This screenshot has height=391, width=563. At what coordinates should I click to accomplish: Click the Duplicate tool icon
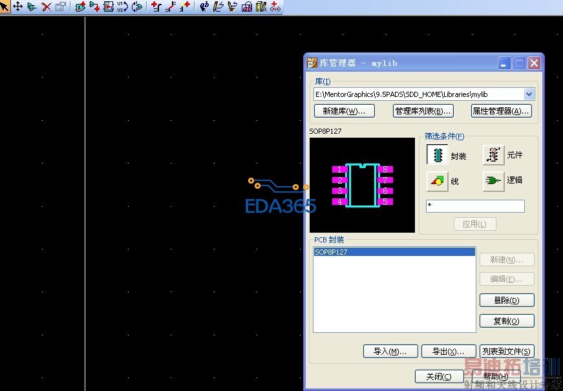(x=32, y=6)
